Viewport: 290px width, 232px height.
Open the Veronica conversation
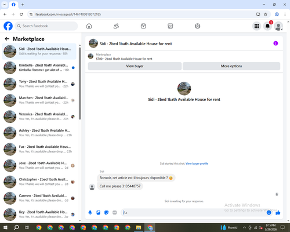39,117
